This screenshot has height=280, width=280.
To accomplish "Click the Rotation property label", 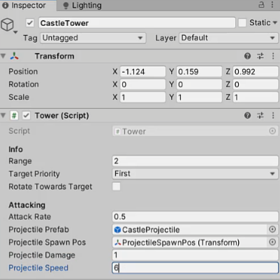I will pyautogui.click(x=24, y=84).
